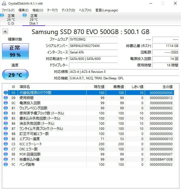Screen dimensions: 181x190
Task: Click raw value 00008B4F100B
Action: pos(161,159)
